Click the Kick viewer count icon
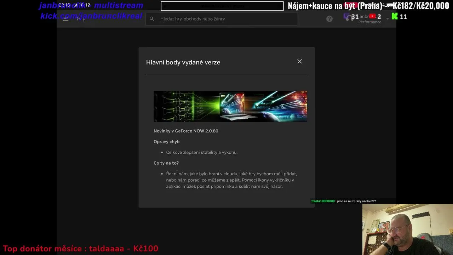The height and width of the screenshot is (255, 453). click(395, 16)
